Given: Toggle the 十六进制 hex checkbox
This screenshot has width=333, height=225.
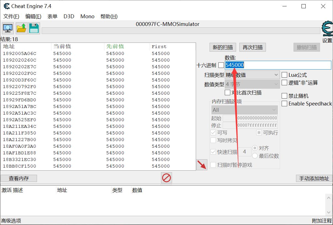Looking at the screenshot, I should click(221, 65).
